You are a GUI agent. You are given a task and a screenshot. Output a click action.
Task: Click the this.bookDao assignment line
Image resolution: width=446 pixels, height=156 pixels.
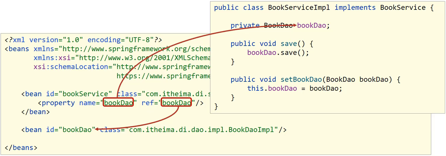pos(295,88)
